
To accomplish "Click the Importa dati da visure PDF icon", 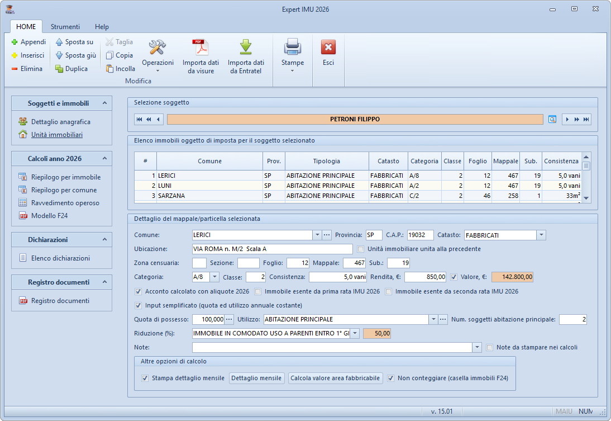I will (x=201, y=47).
